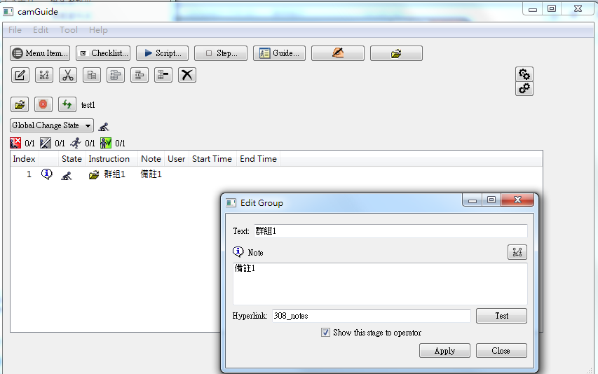The height and width of the screenshot is (374, 598).
Task: Click the indent-right tree icon
Action: click(140, 75)
